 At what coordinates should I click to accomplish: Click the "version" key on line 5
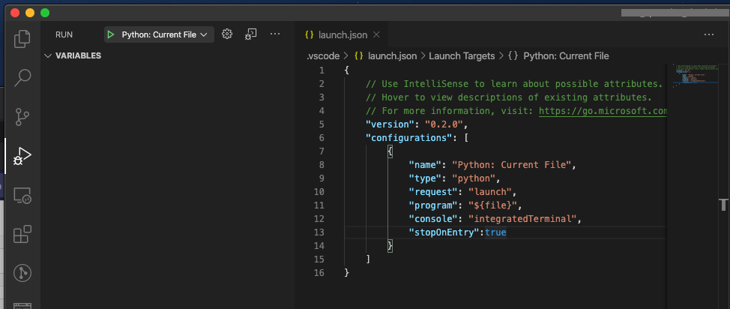tap(389, 124)
